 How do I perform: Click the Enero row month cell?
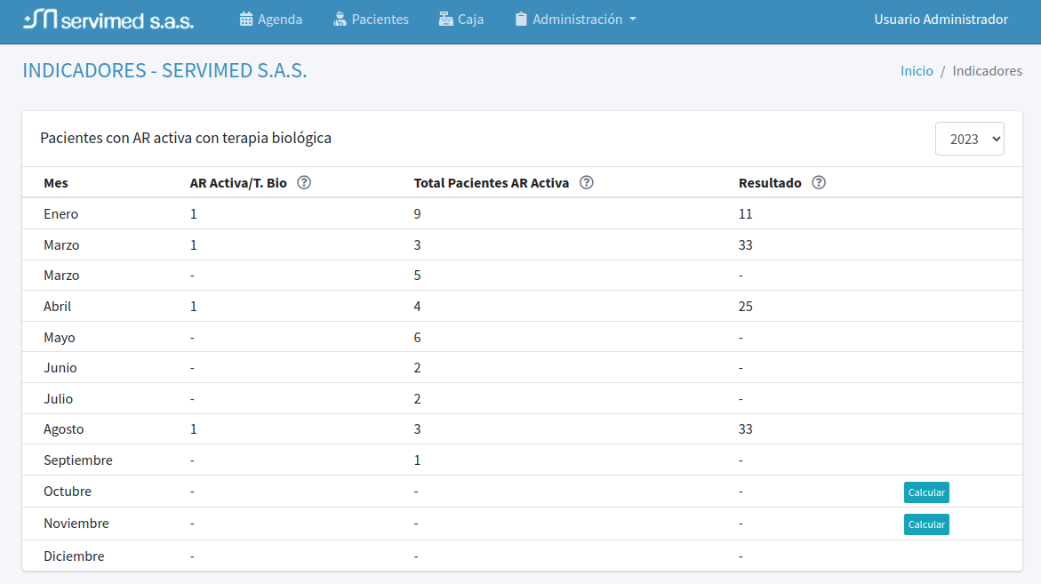tap(61, 214)
